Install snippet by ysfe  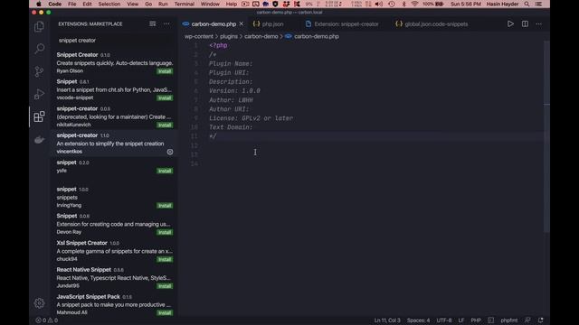coord(165,171)
